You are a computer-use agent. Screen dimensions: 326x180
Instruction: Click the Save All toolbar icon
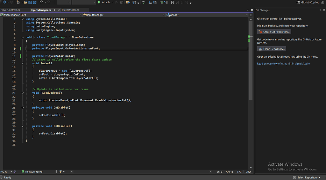pyautogui.click(x=35, y=2)
